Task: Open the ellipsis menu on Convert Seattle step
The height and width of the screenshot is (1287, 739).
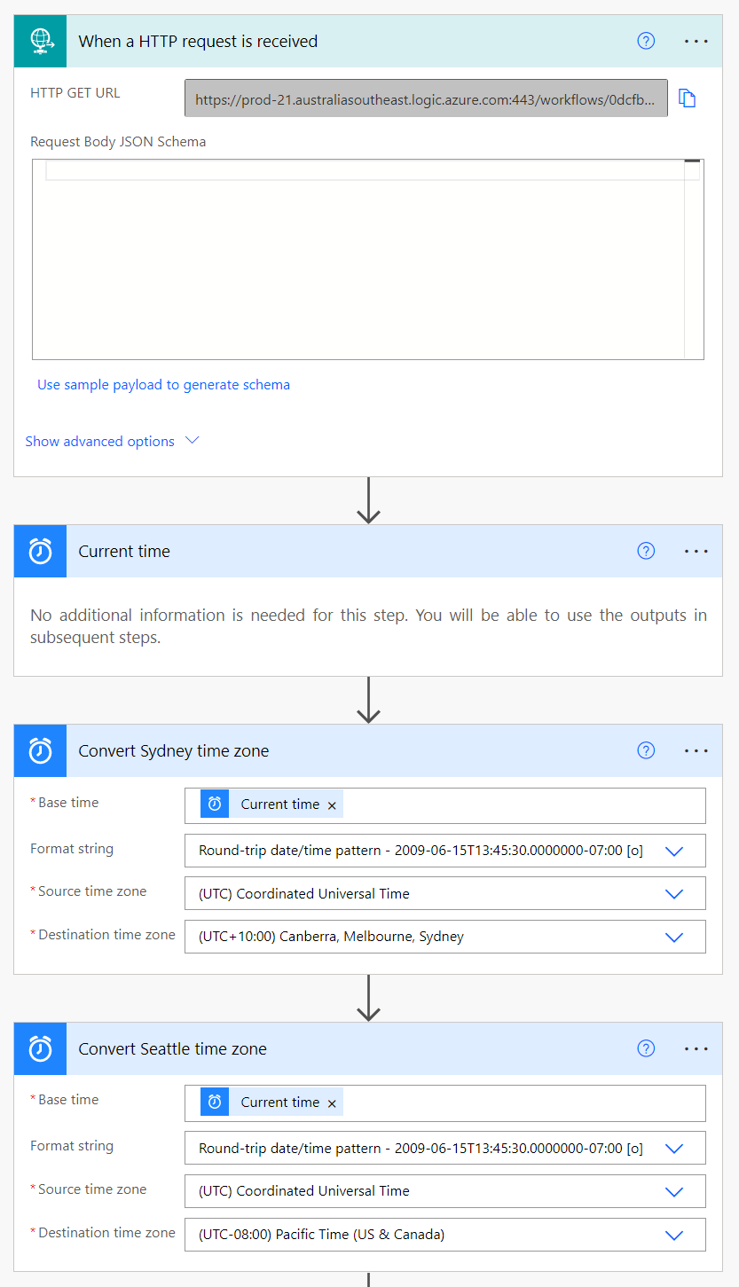Action: 696,1048
